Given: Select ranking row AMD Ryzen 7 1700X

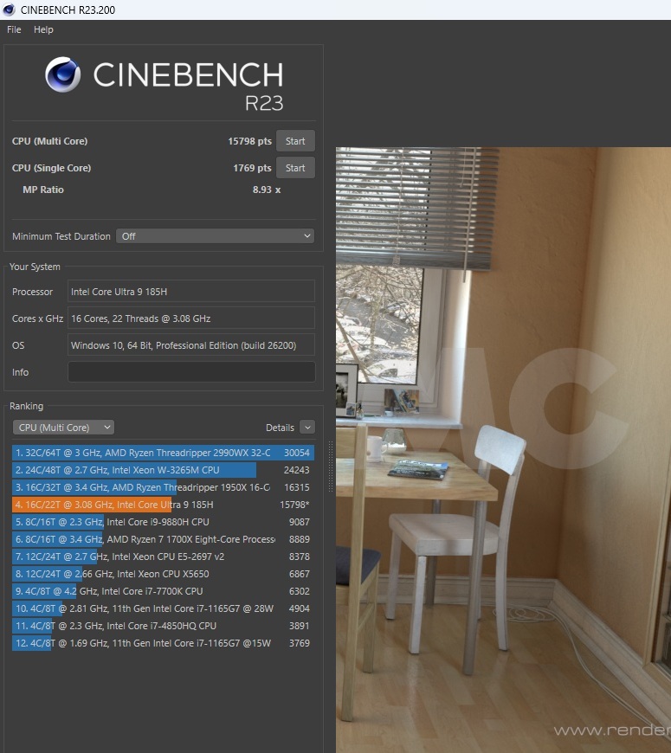Looking at the screenshot, I should pos(163,539).
